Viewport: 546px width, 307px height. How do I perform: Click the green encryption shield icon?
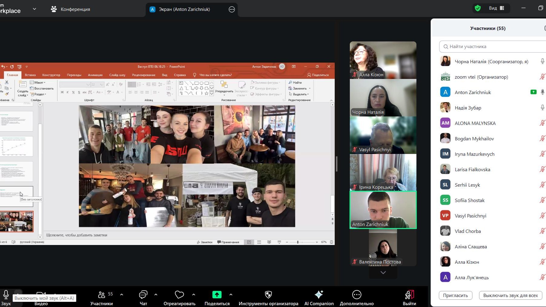[478, 8]
